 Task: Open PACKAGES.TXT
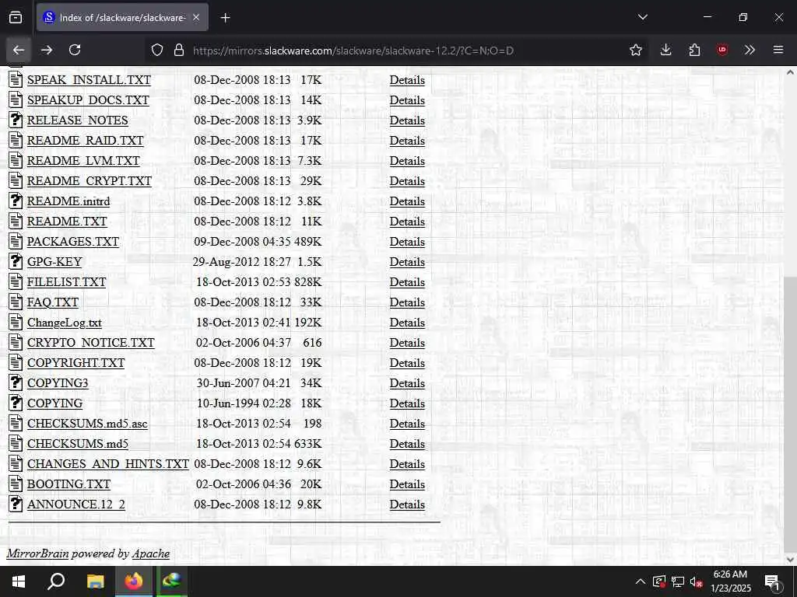[x=72, y=242]
